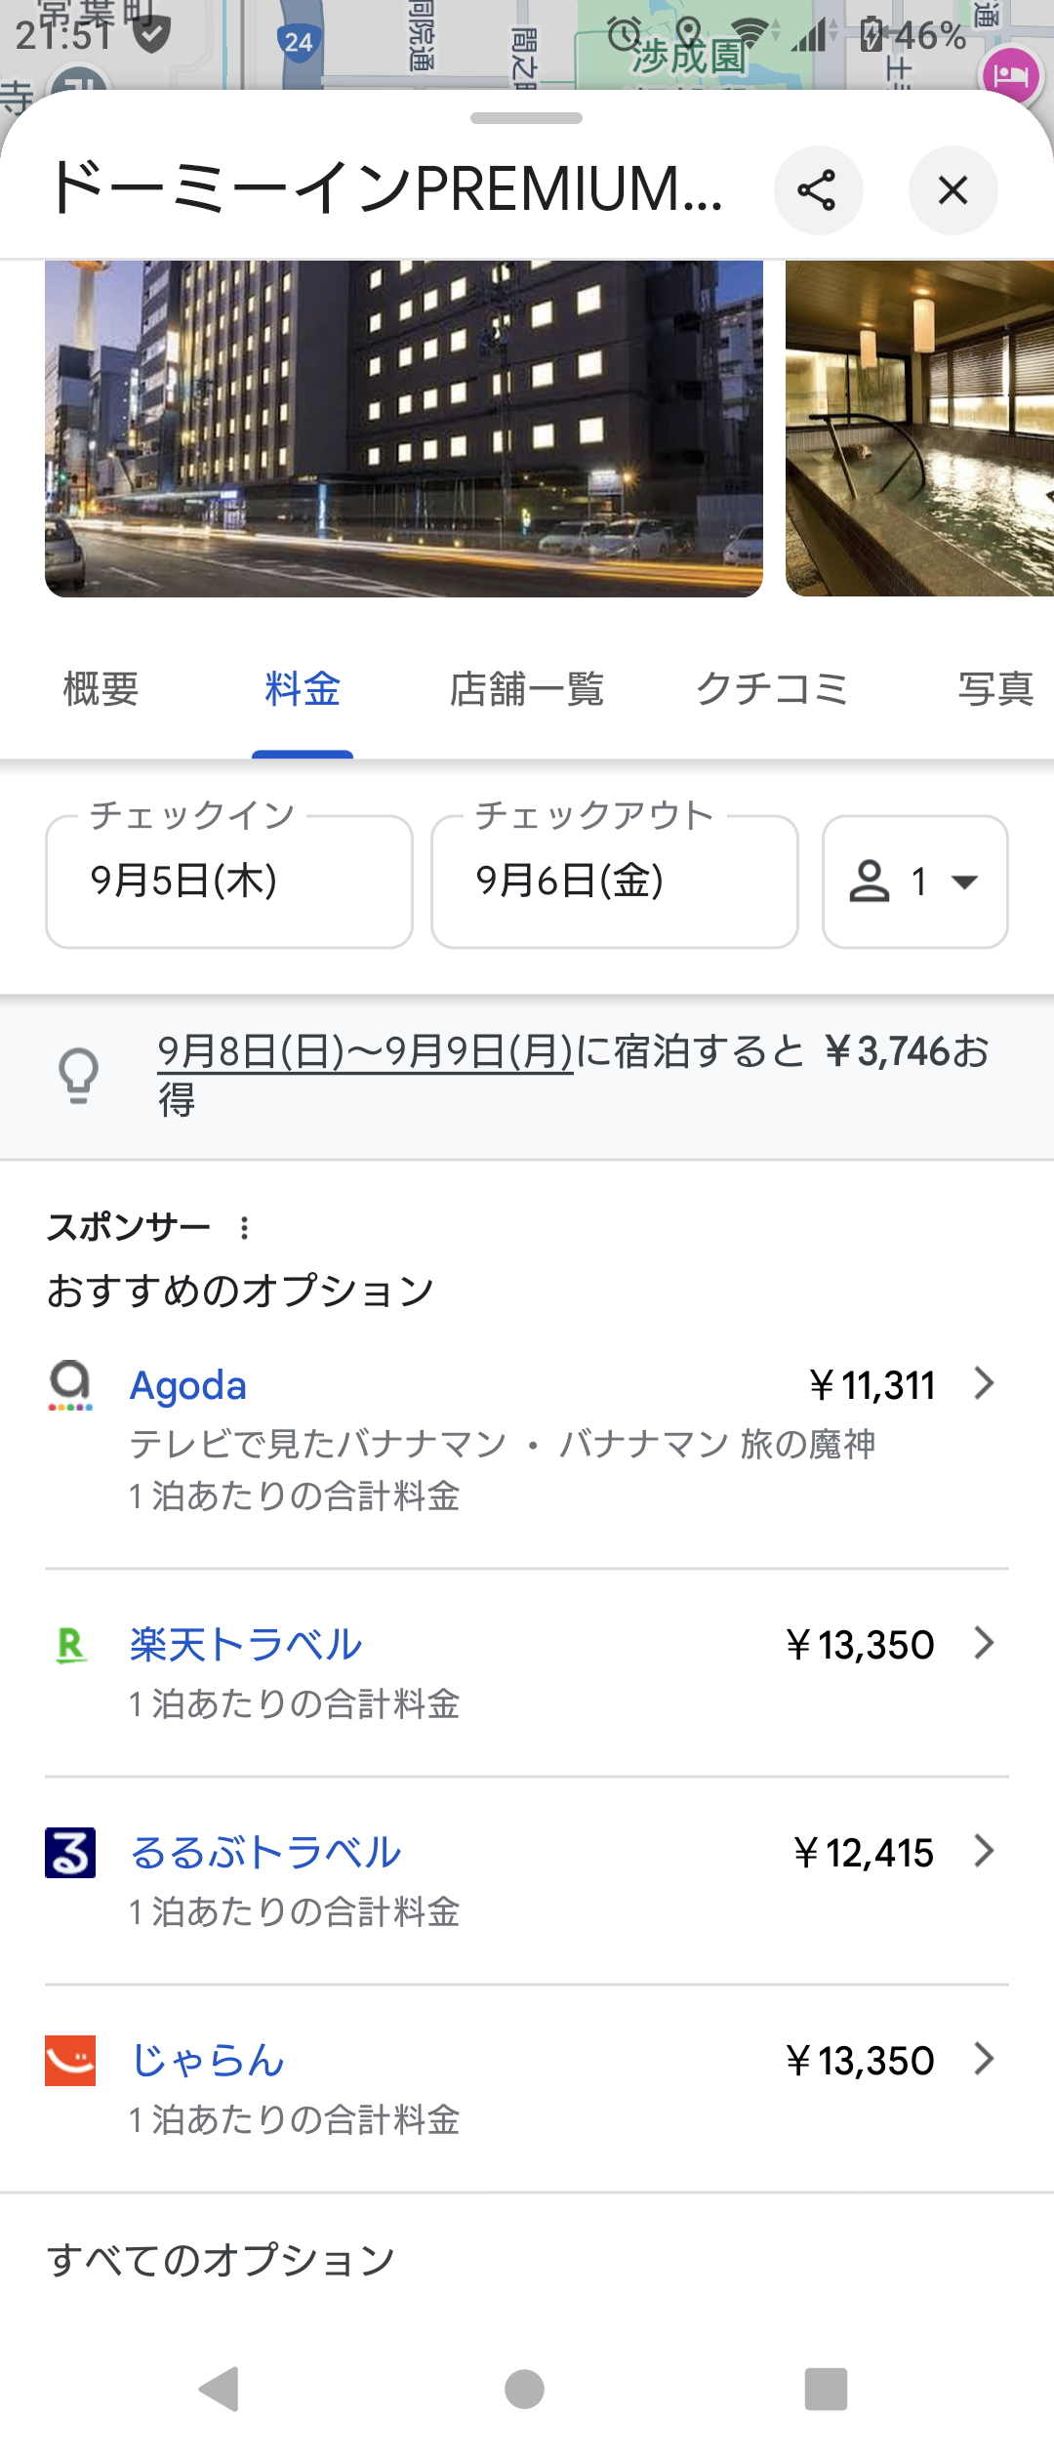Image resolution: width=1054 pixels, height=2460 pixels.
Task: Tap the Rurubu Travel logo icon
Action: 70,1853
